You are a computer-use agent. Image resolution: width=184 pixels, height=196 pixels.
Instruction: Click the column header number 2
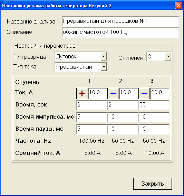pos(121,81)
